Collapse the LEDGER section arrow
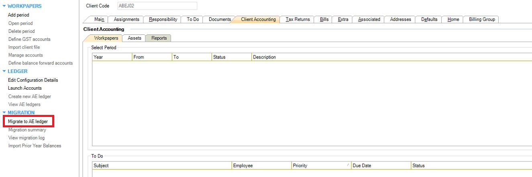 4,71
